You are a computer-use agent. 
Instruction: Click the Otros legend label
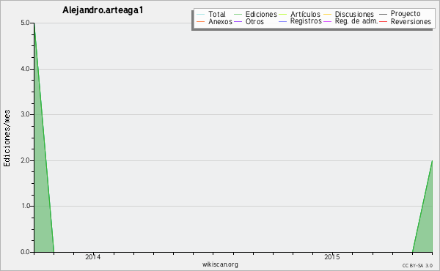[254, 21]
